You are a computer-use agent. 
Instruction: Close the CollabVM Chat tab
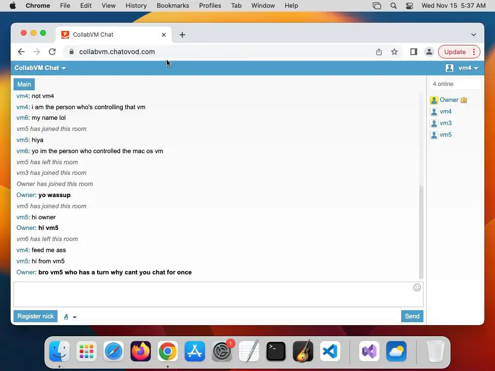tap(164, 35)
